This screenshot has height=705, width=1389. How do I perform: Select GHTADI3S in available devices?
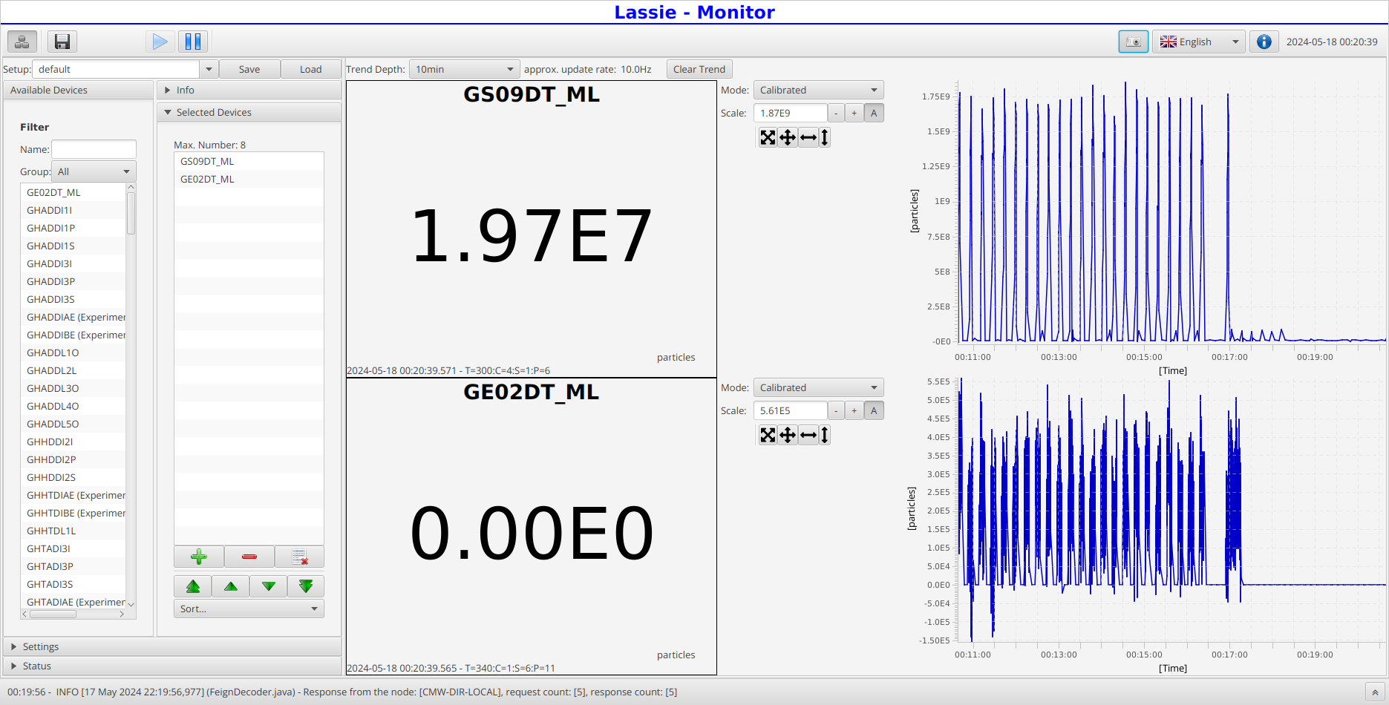(x=73, y=584)
